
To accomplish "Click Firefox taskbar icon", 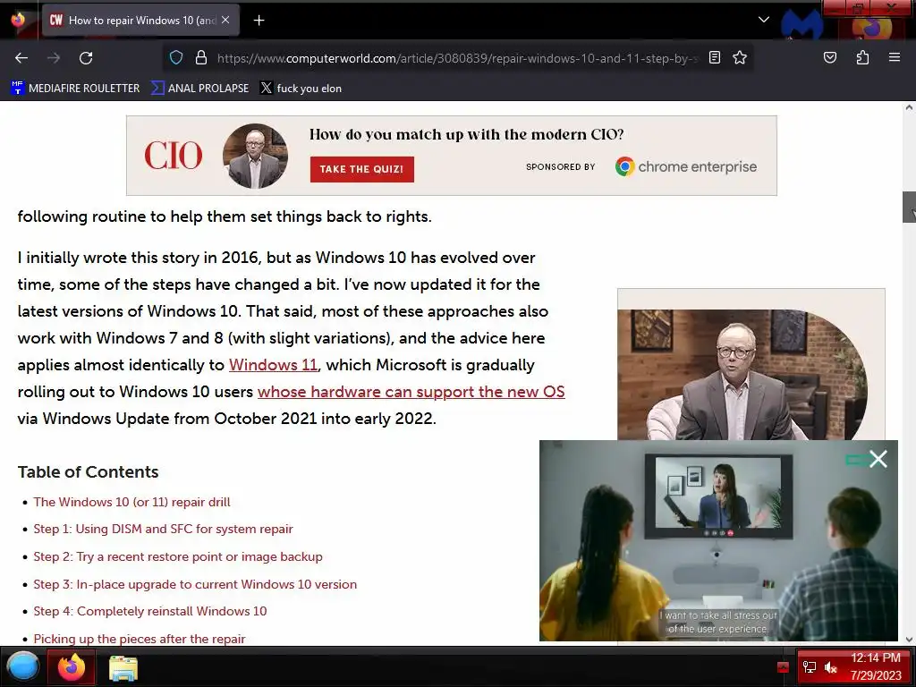I will (x=71, y=666).
